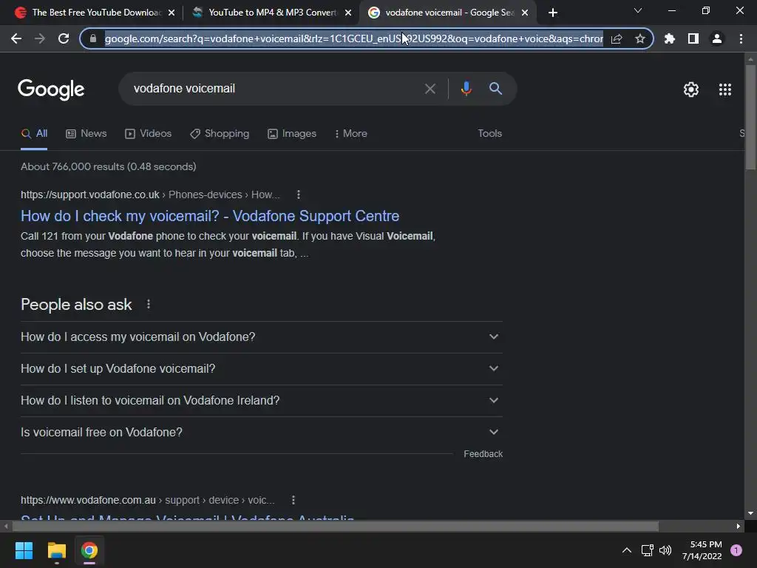The image size is (757, 568).
Task: Expand How do I set up Vodafone voicemail?
Action: point(261,368)
